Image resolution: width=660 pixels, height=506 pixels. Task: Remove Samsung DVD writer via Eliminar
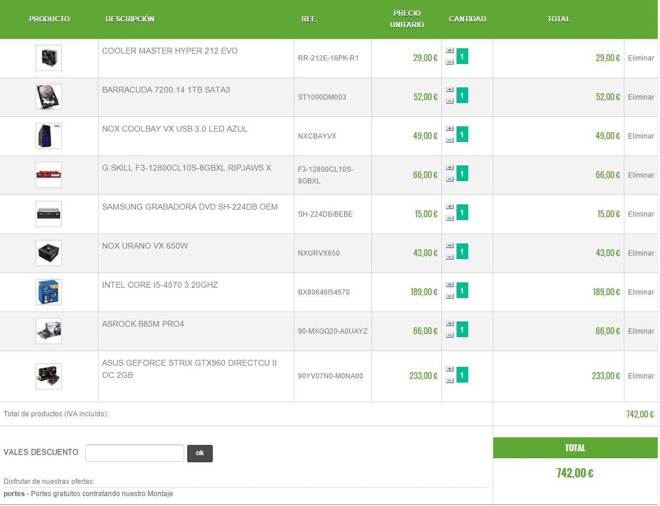(x=641, y=214)
